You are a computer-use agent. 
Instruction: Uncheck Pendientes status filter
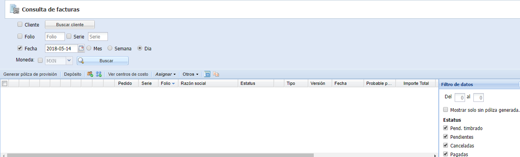pyautogui.click(x=446, y=136)
